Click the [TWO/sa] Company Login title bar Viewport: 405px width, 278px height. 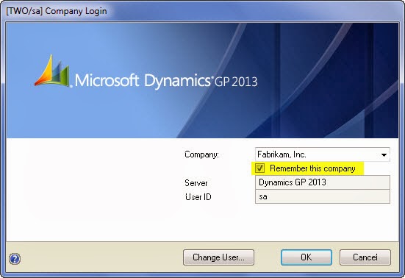(203, 11)
